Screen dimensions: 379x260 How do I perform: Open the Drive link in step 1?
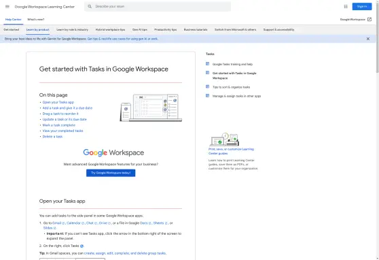(103, 223)
